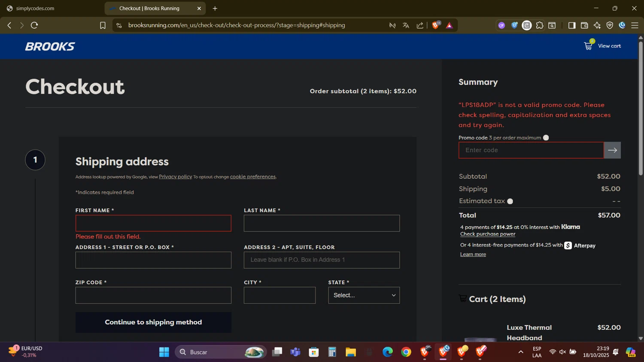Open Microsoft Teams from taskbar
The height and width of the screenshot is (362, 644).
295,352
